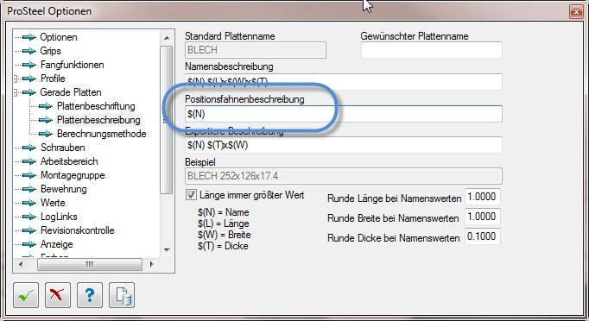589x321 pixels.
Task: Click the tree horizontal scroll left arrow
Action: (x=21, y=264)
